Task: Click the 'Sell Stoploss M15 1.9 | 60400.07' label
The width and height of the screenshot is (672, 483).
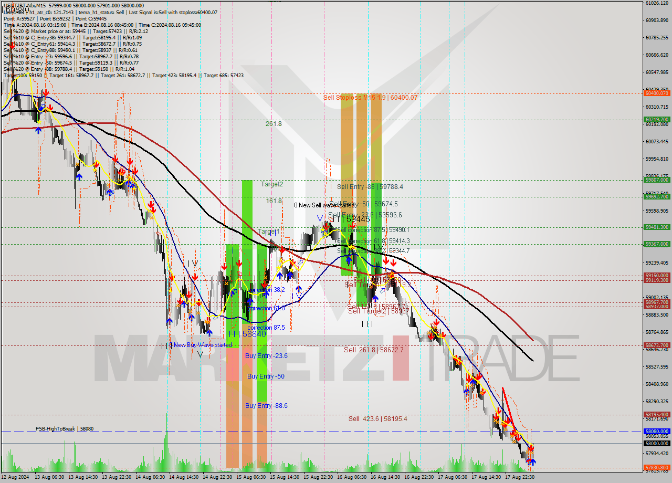Action: pos(370,98)
